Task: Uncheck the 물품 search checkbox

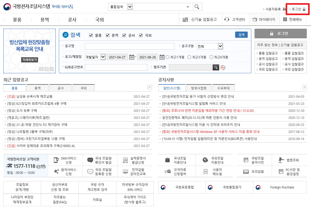Action: tap(91, 35)
